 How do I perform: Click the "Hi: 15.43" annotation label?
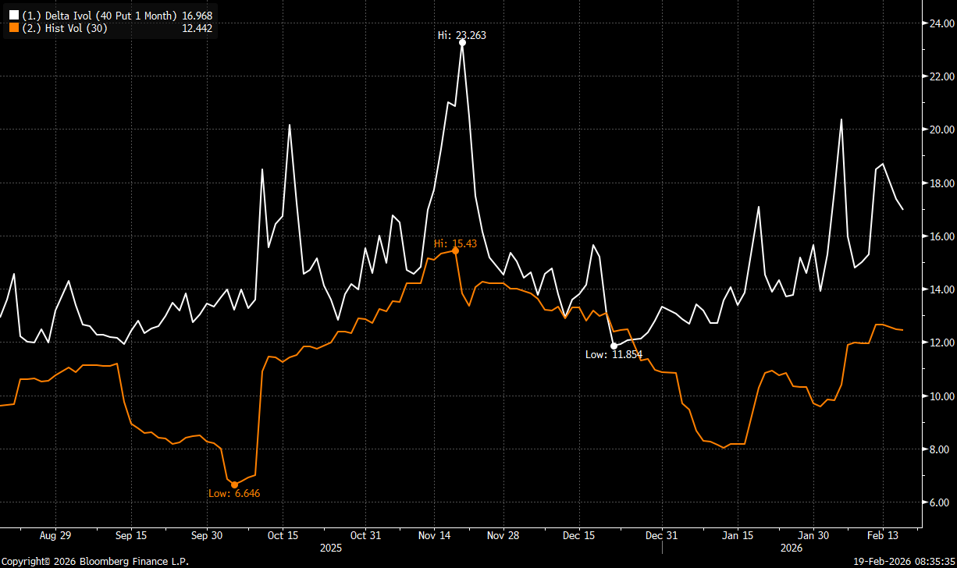tap(455, 243)
